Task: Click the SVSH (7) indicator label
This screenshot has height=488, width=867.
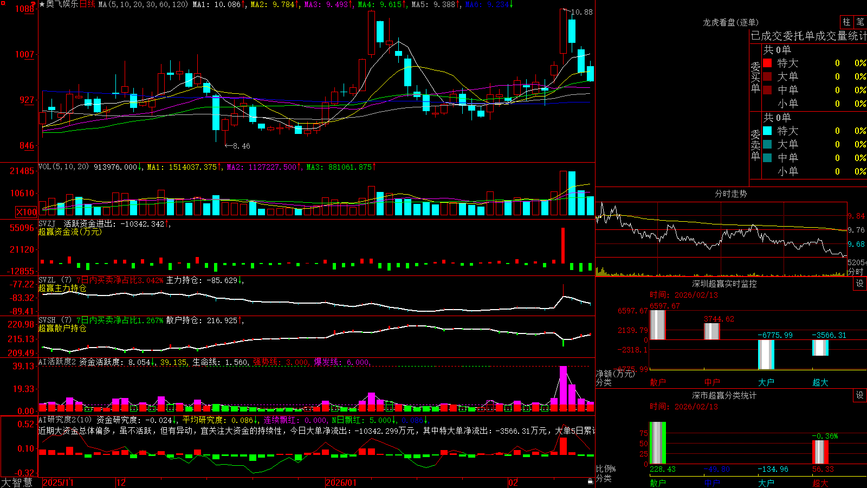Action: tap(55, 320)
